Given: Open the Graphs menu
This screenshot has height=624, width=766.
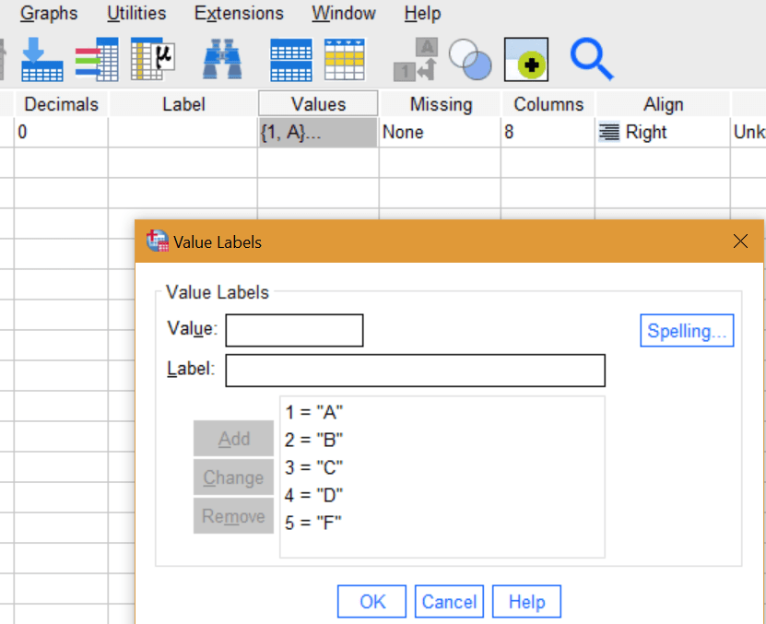Looking at the screenshot, I should [x=49, y=14].
